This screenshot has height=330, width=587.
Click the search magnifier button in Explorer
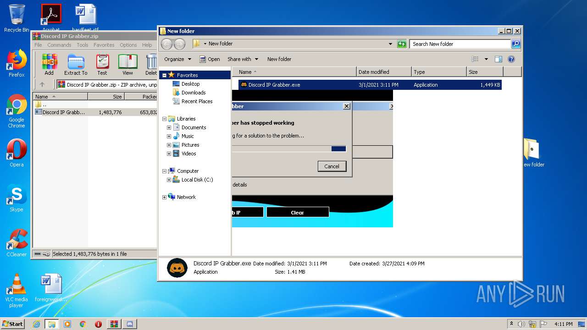tap(516, 44)
